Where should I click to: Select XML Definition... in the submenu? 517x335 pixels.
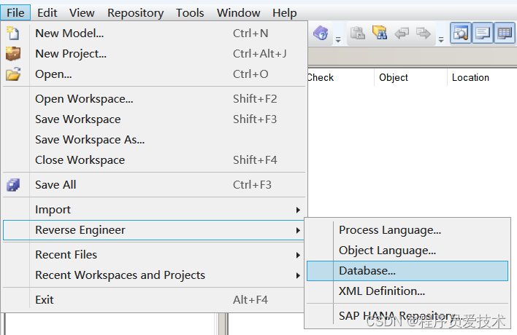point(382,291)
